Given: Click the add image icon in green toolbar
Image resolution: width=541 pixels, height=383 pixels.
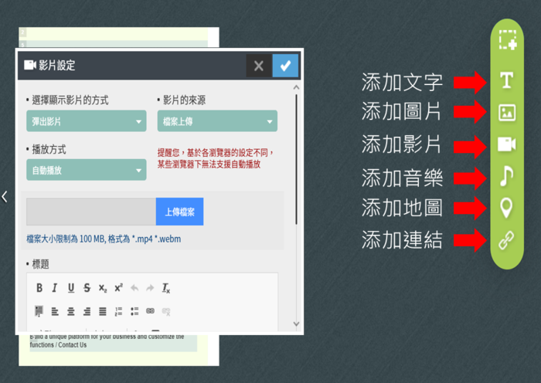Looking at the screenshot, I should (x=506, y=113).
